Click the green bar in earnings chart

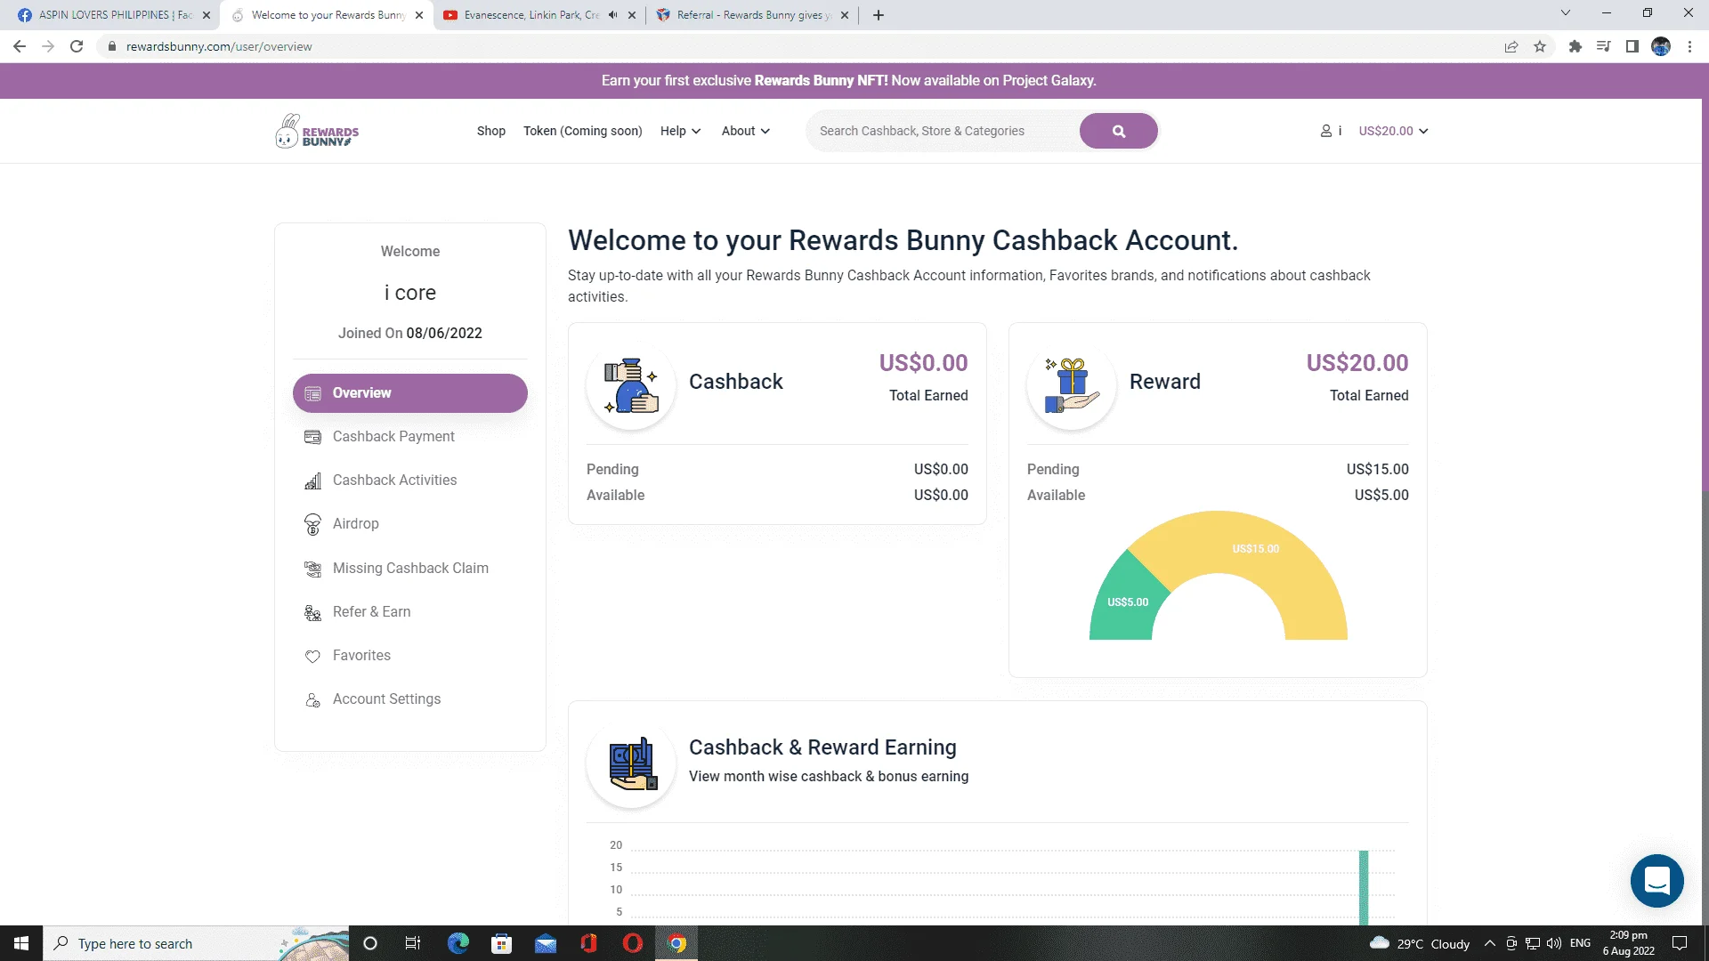(x=1363, y=887)
